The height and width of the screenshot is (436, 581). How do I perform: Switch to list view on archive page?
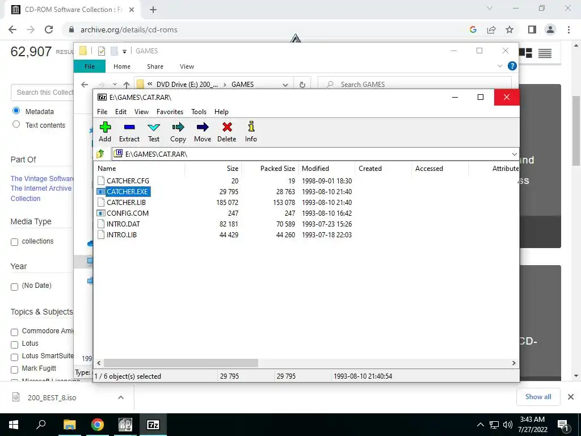click(x=545, y=53)
